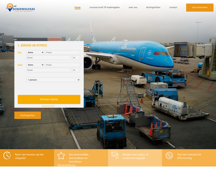Image resolution: width=216 pixels, height=172 pixels.
Task: Focus the Van Plaats input field
Action: 62,53
